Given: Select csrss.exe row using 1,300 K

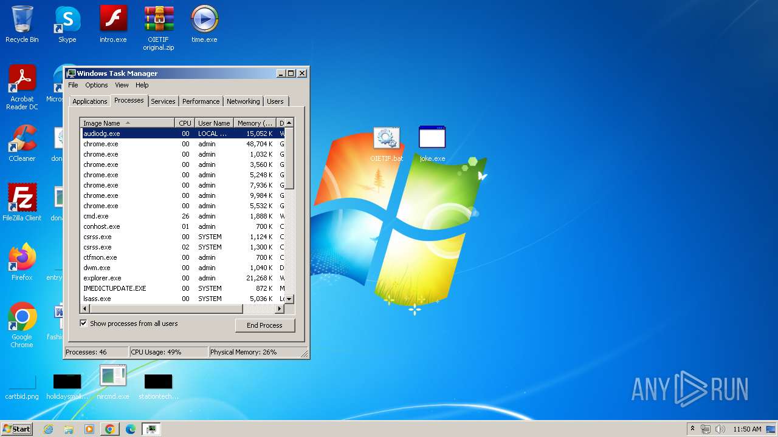Looking at the screenshot, I should click(x=183, y=247).
